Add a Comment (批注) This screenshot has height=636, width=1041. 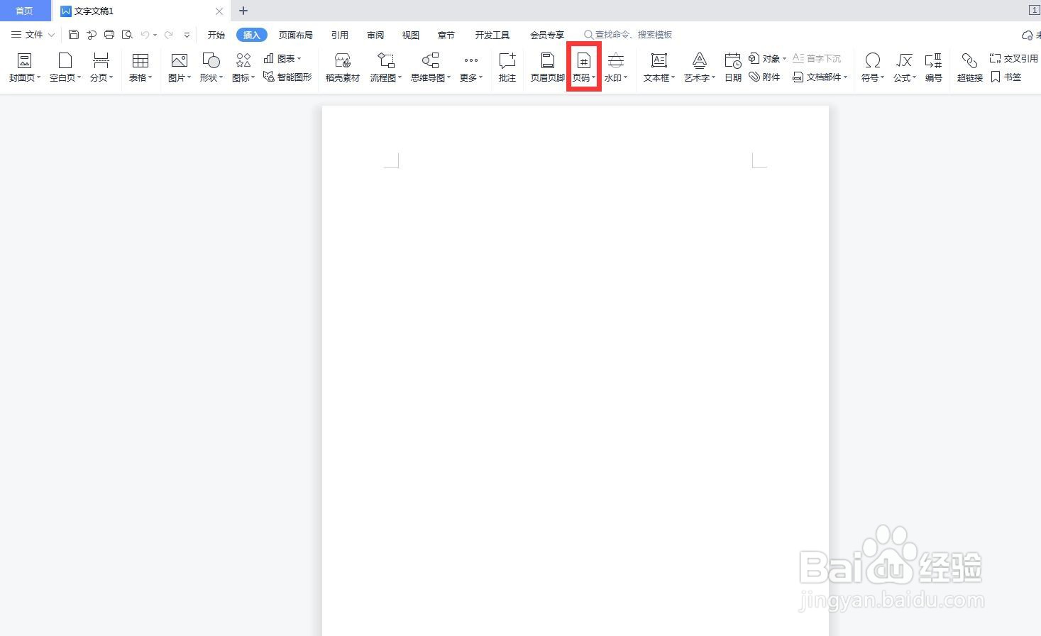point(507,67)
